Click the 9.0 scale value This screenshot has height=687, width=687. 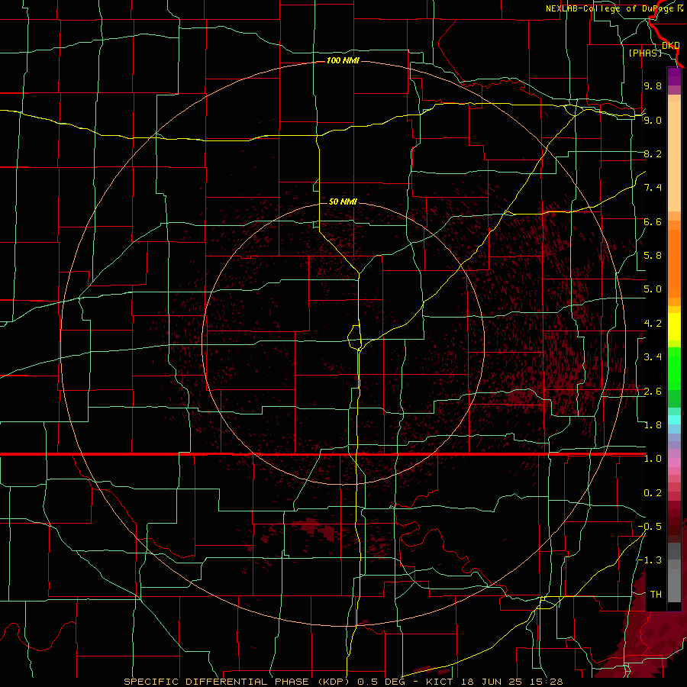(x=653, y=120)
